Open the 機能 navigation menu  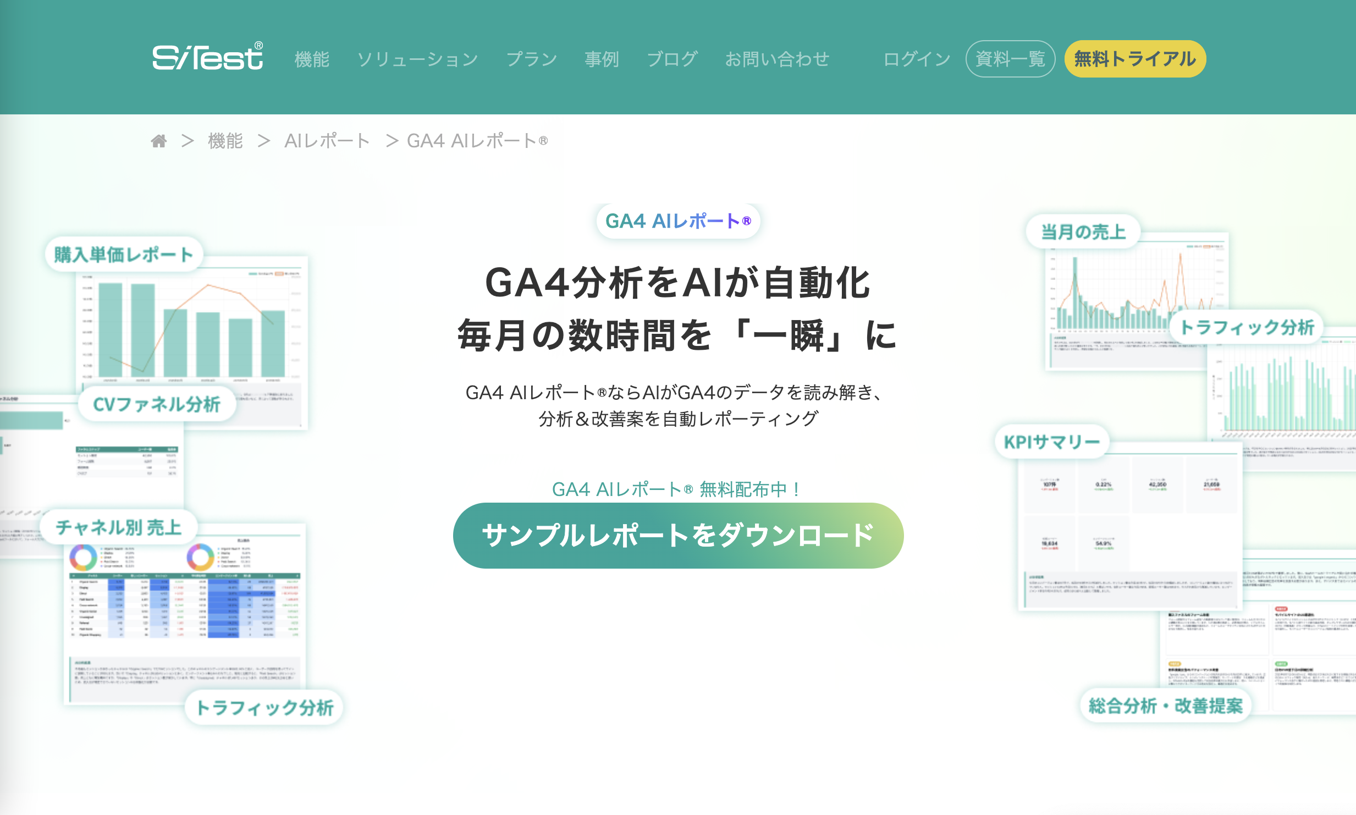[x=312, y=59]
